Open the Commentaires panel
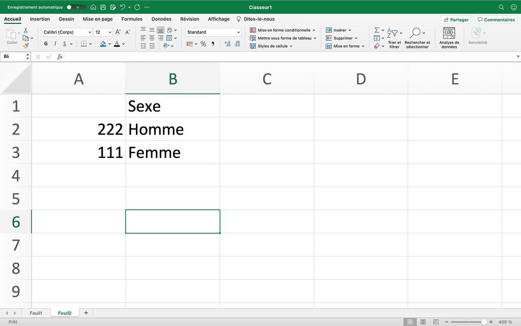This screenshot has height=326, width=521. 496,19
